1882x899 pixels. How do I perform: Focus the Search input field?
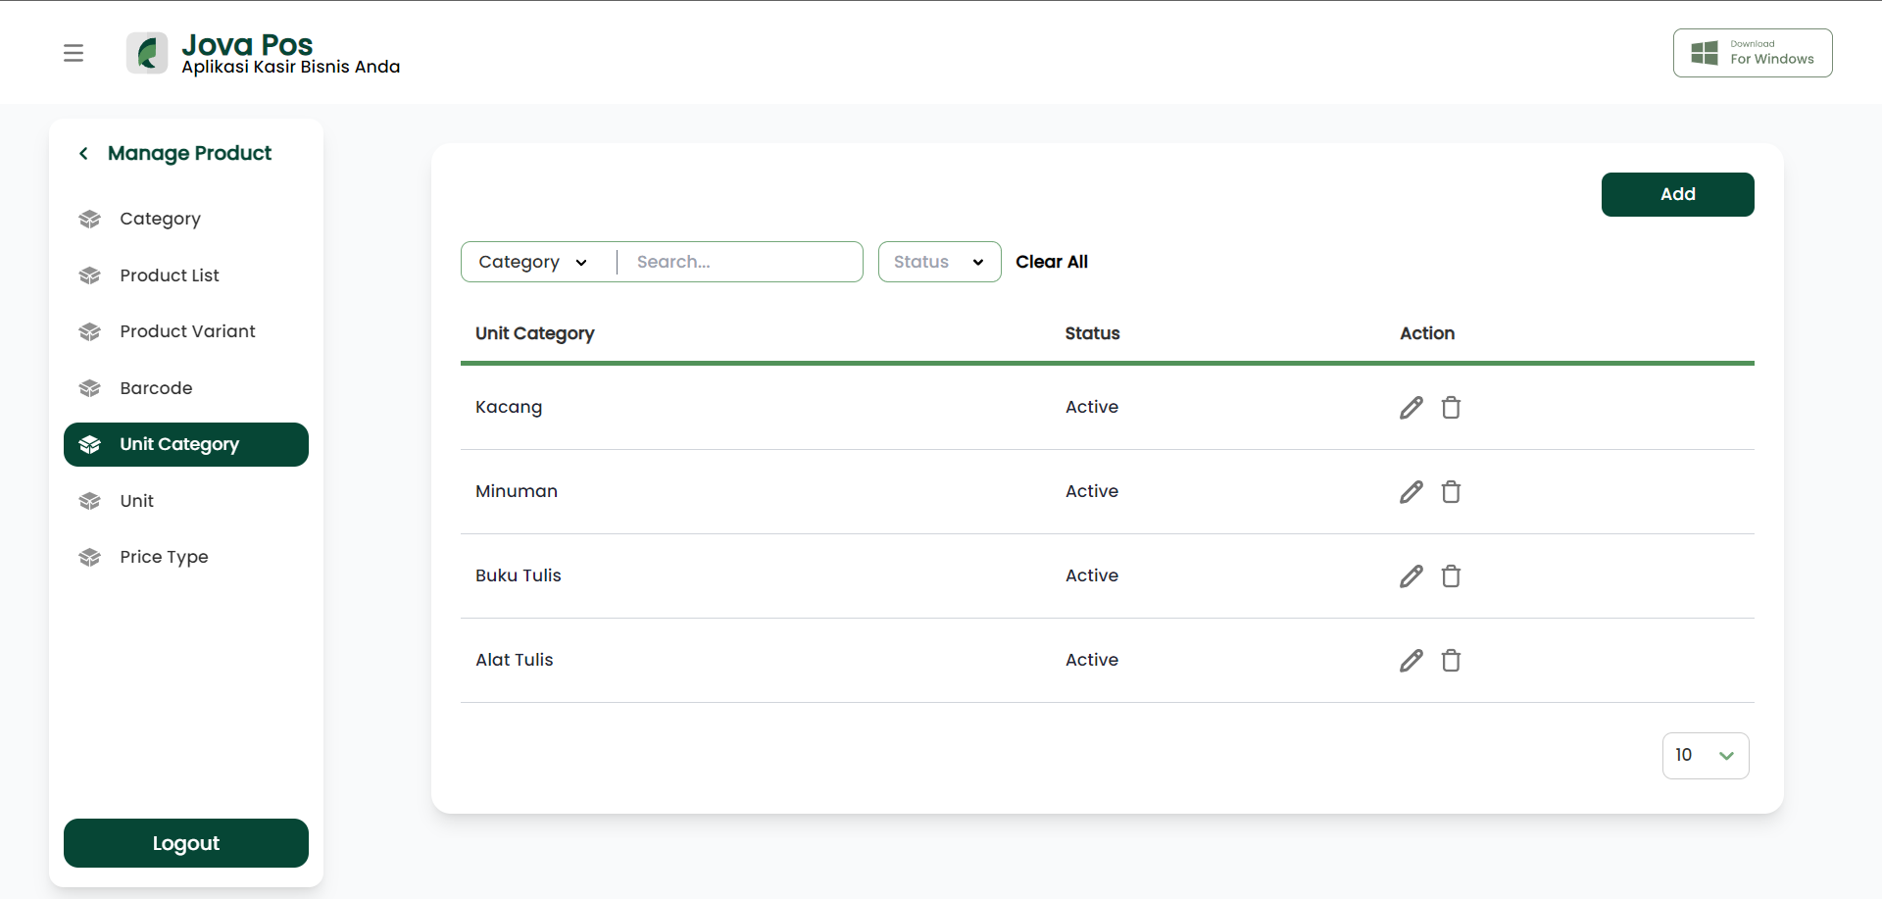742,262
